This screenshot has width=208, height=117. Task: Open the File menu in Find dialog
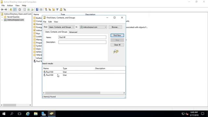45,22
